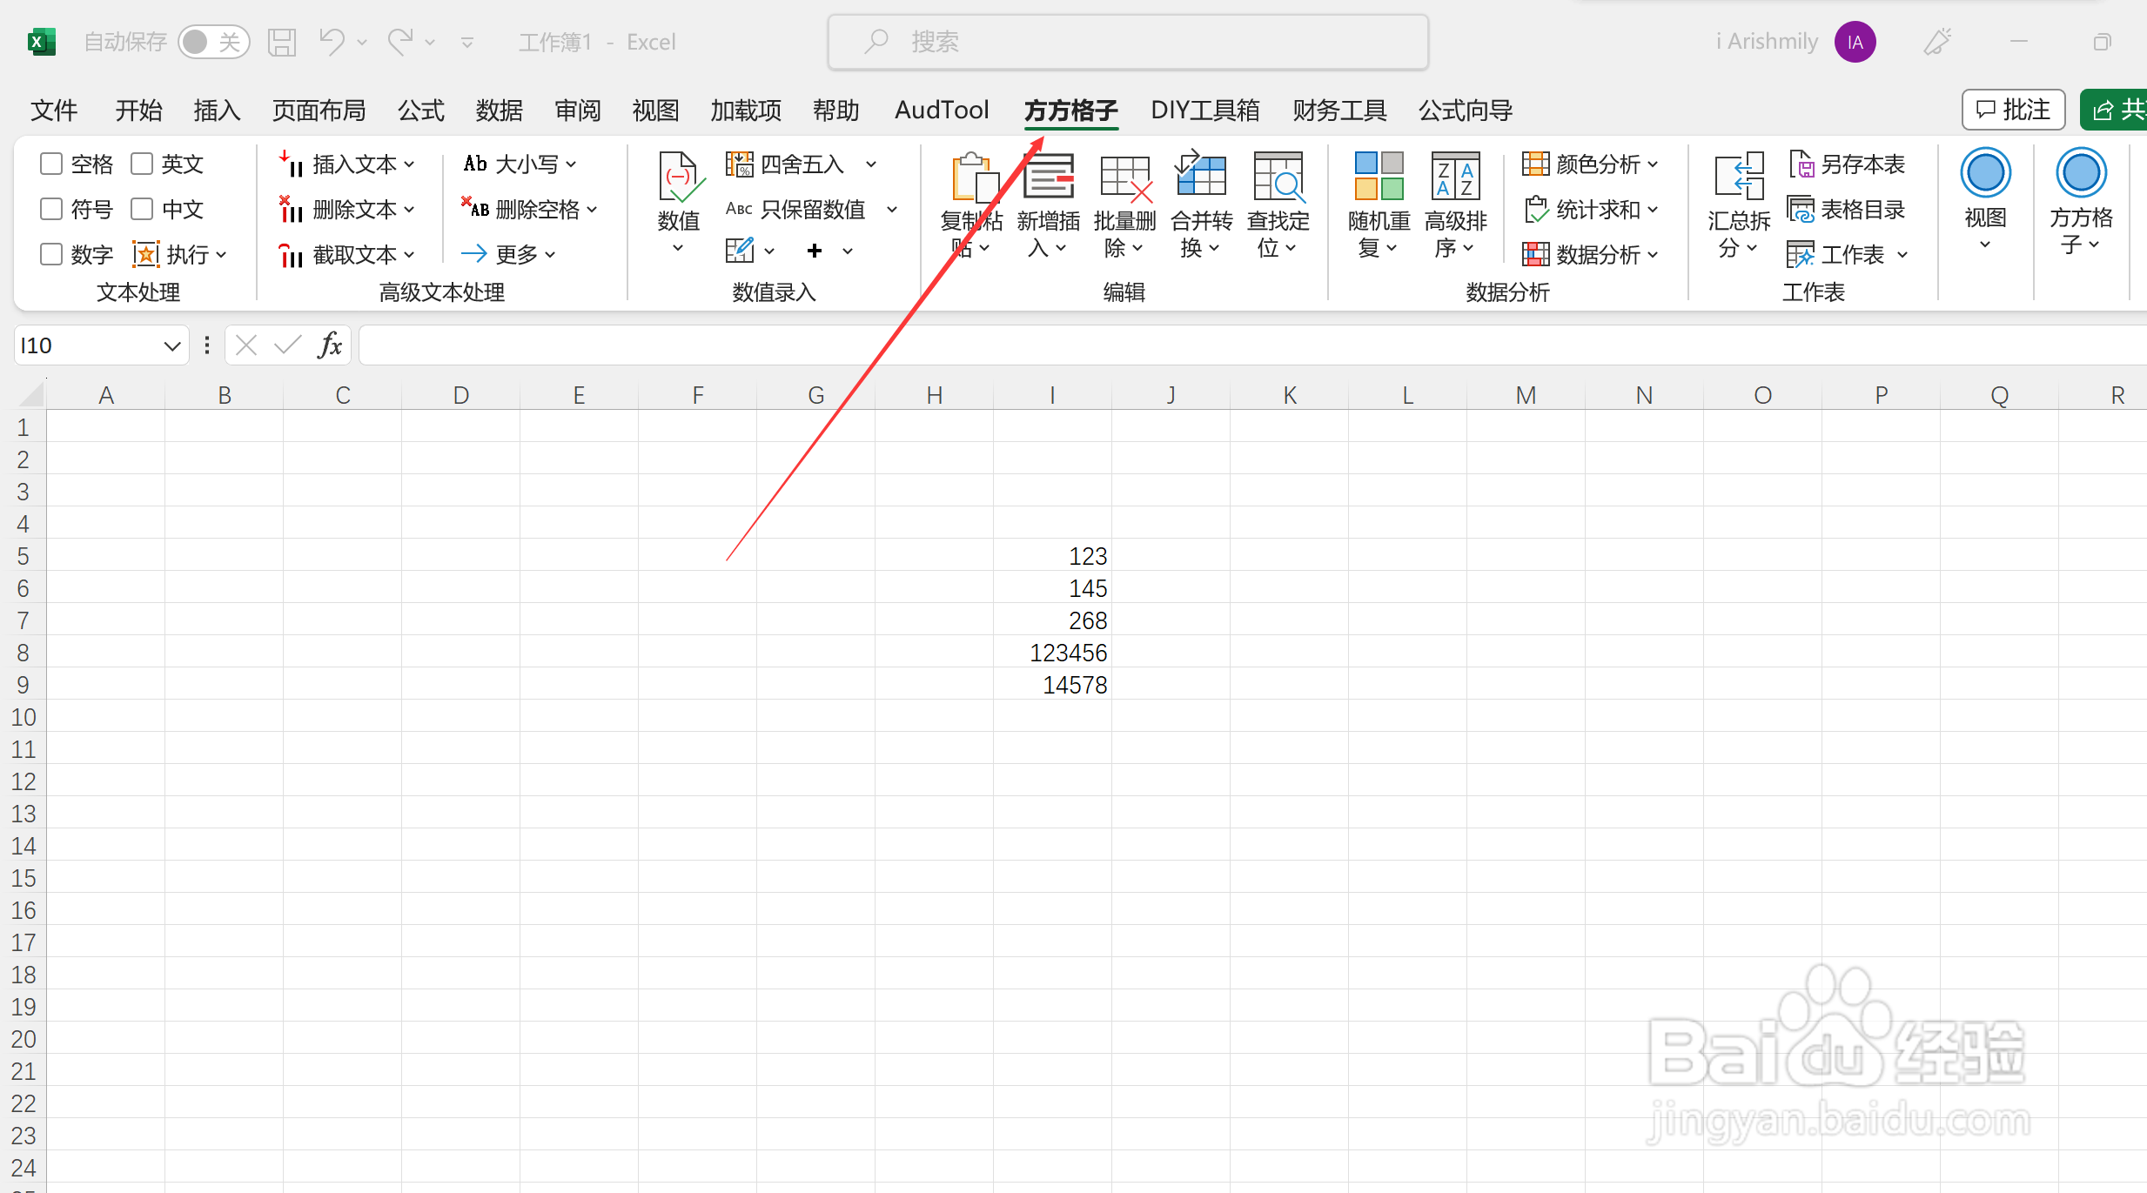Expand the 工作表 dropdown
This screenshot has width=2147, height=1193.
tap(1902, 254)
